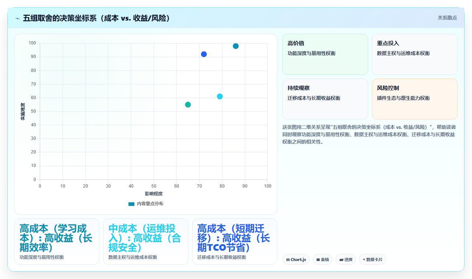Click 迁移成本与长期收益权衡 in 持续观察 card
This screenshot has height=279, width=472.
click(x=314, y=98)
